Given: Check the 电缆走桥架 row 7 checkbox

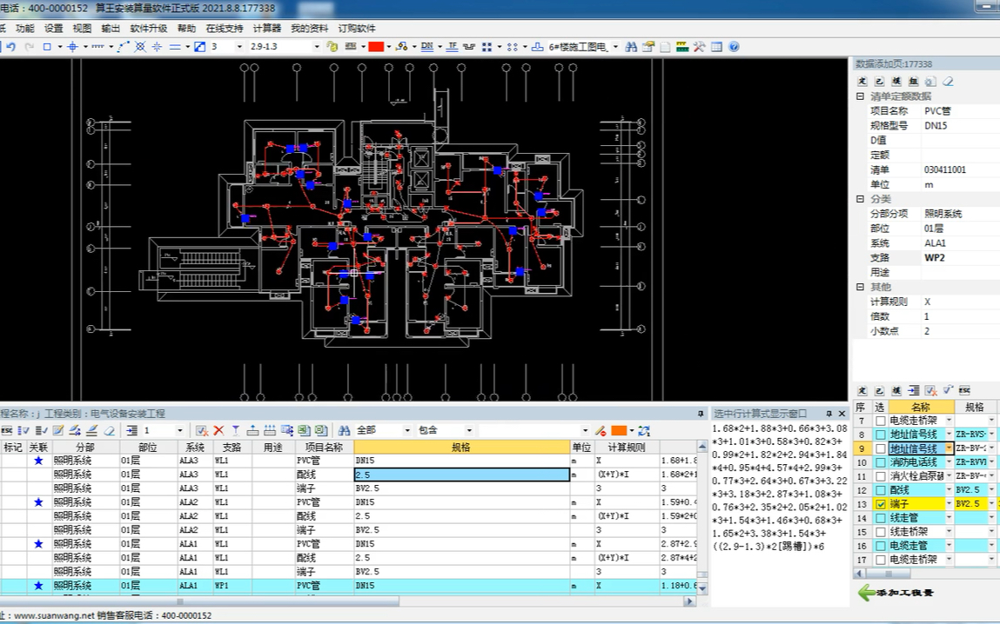Looking at the screenshot, I should point(880,421).
